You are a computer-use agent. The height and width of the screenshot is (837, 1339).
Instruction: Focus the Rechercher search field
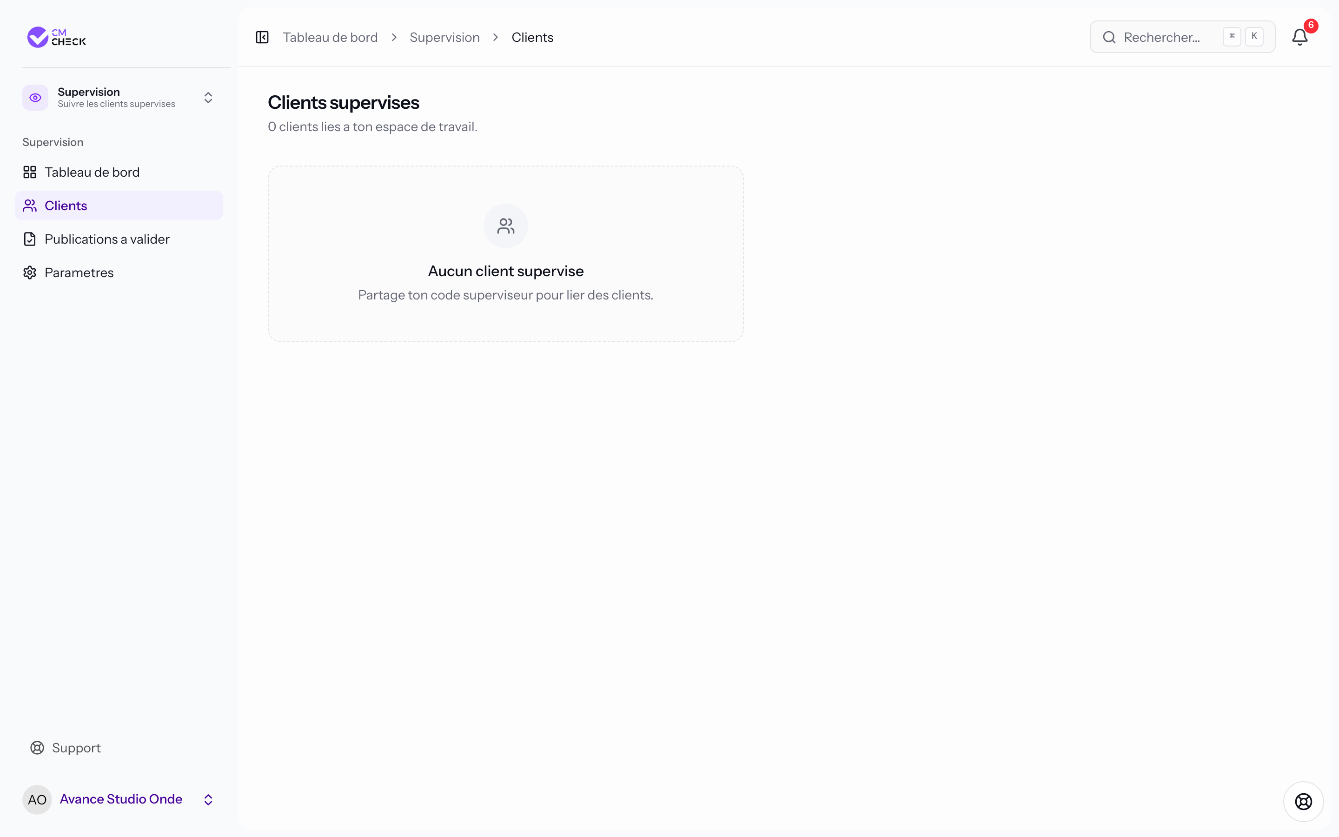tap(1182, 37)
